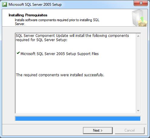Click the Installing Prerequisites heading

coord(28,15)
